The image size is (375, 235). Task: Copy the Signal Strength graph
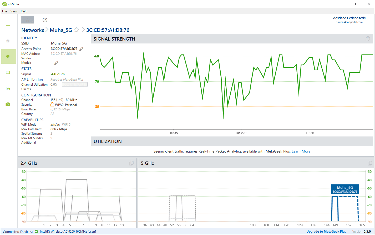[x=368, y=39]
